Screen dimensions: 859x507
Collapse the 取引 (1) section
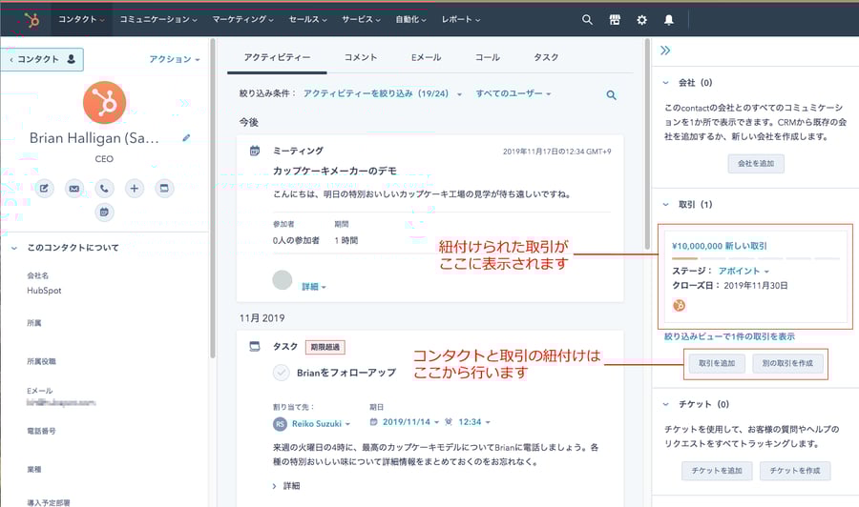click(665, 205)
